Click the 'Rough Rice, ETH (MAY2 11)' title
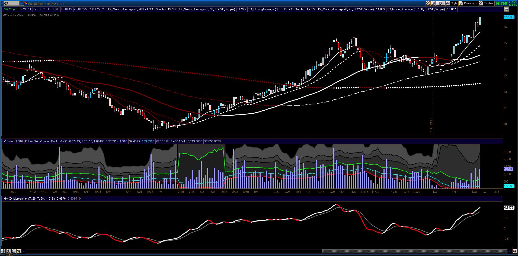This screenshot has width=518, height=256. pyautogui.click(x=47, y=4)
